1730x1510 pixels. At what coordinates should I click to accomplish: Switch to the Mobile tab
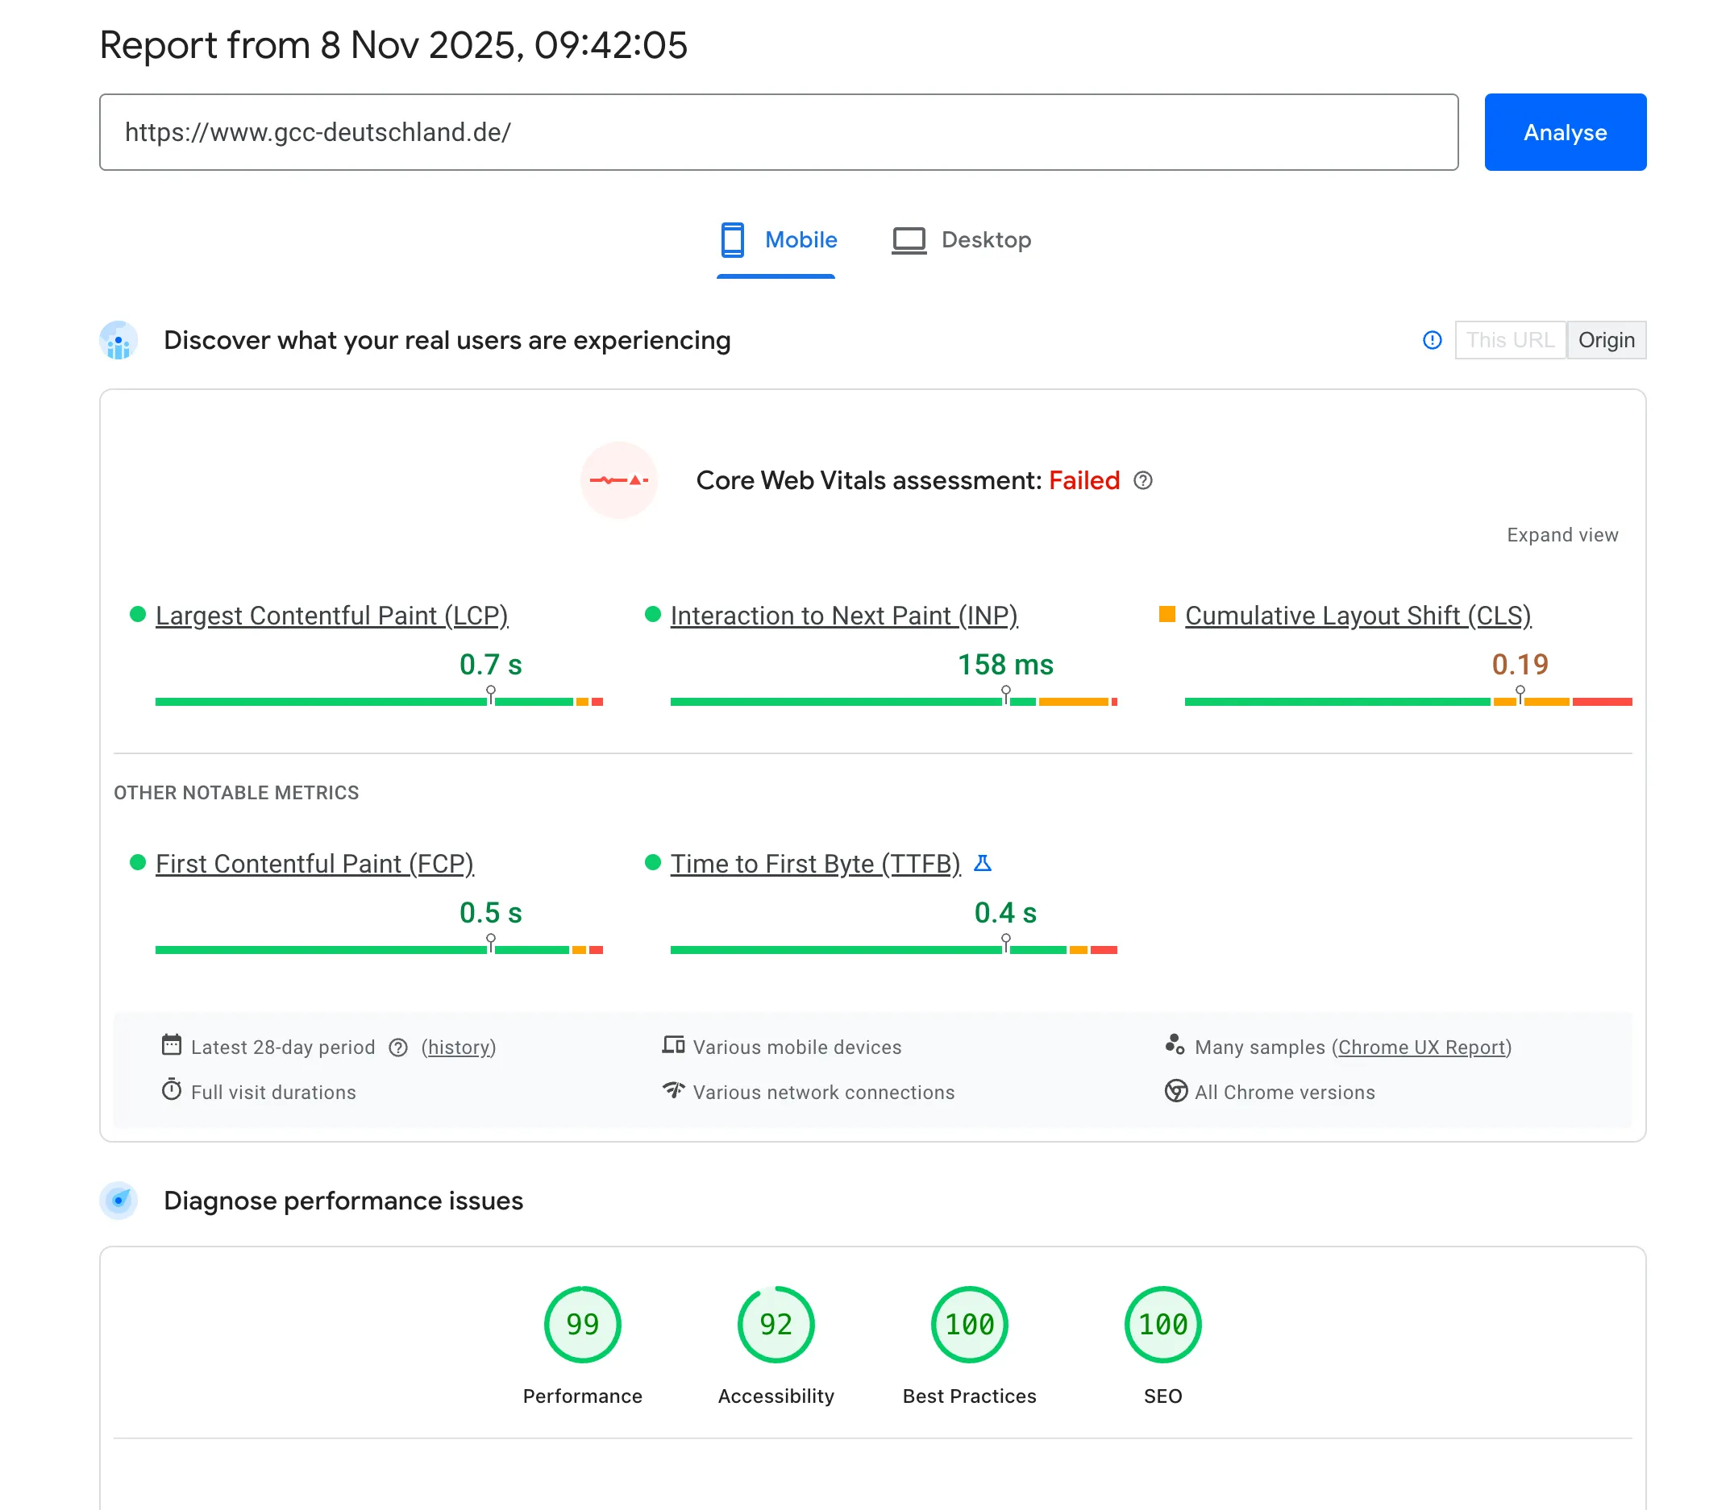[777, 240]
